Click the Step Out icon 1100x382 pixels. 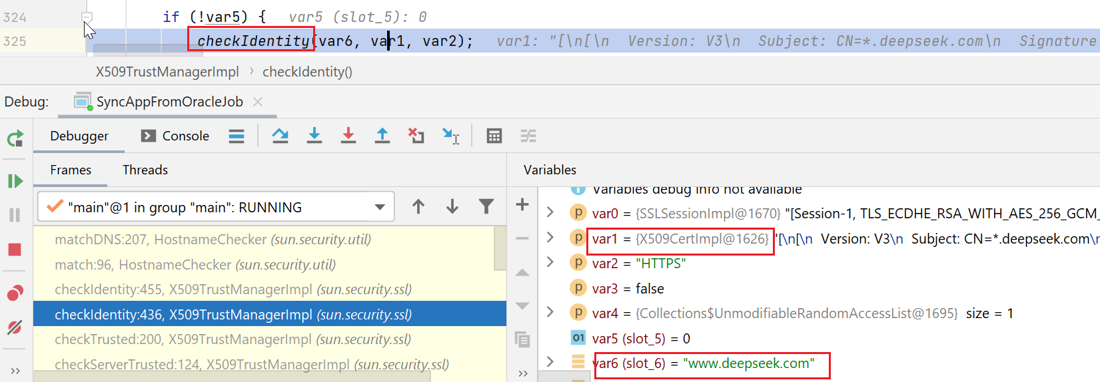[382, 136]
